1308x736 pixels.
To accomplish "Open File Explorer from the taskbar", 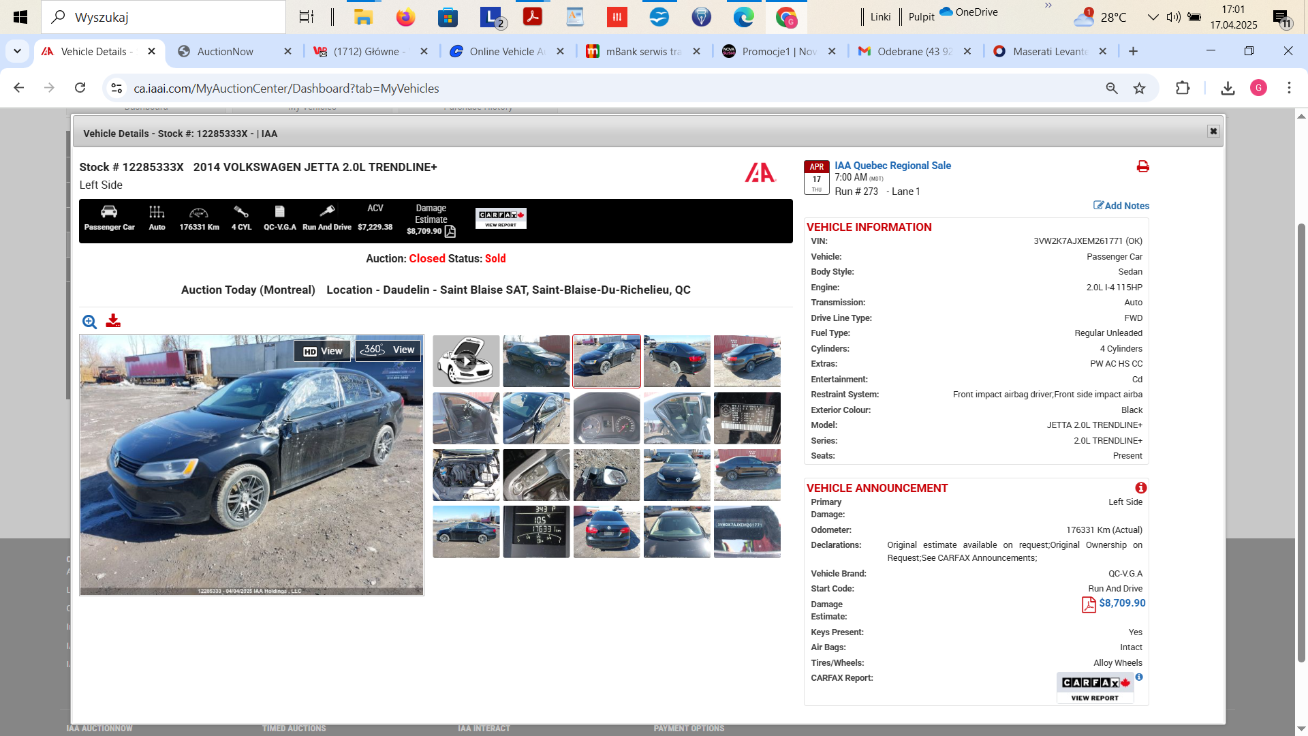I will [x=363, y=17].
